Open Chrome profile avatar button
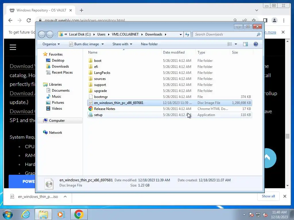 (x=274, y=20)
